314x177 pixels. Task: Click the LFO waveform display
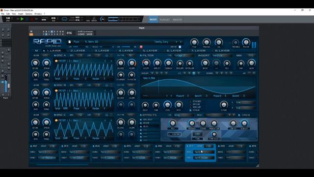198,87
